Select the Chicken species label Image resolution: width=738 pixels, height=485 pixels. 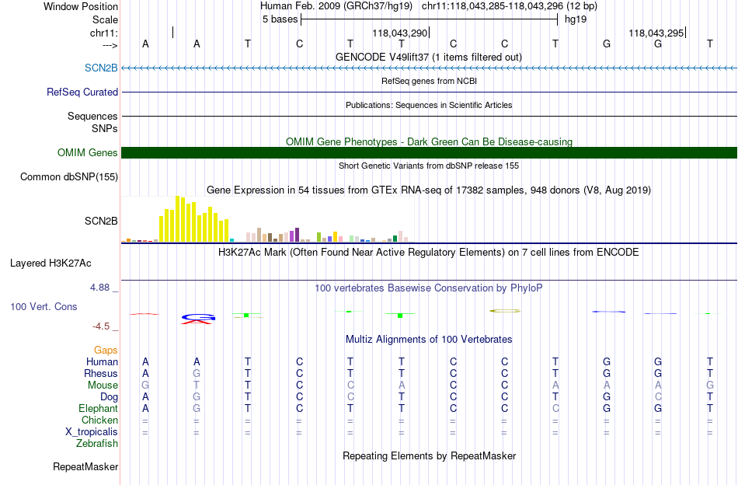[99, 420]
